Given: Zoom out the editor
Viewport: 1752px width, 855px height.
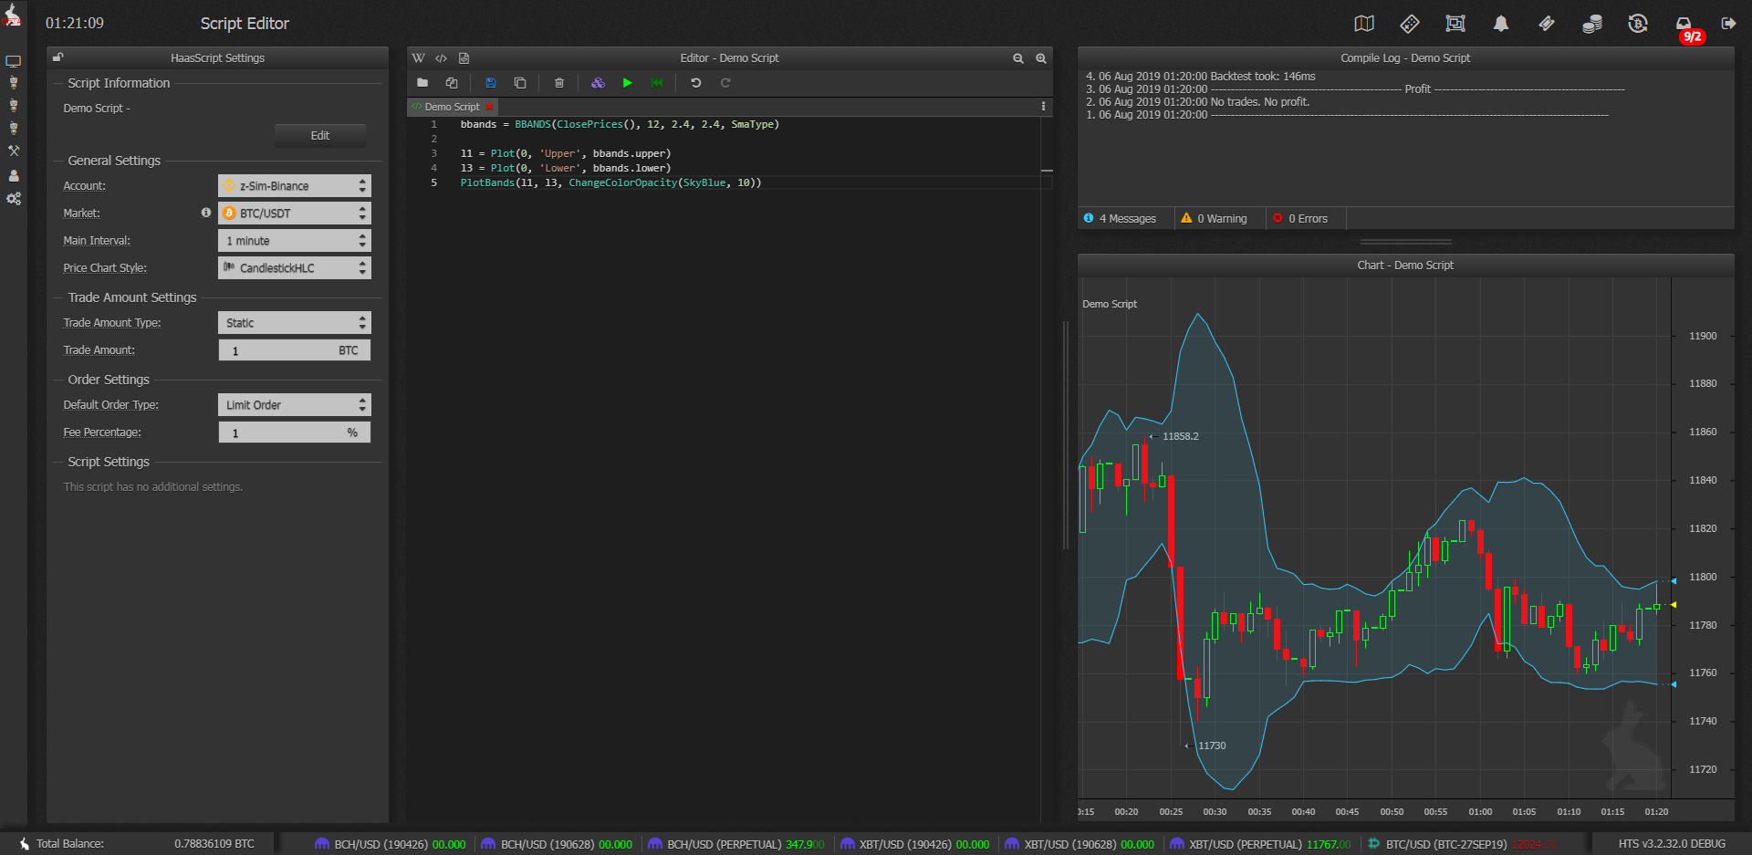Looking at the screenshot, I should click(1017, 57).
